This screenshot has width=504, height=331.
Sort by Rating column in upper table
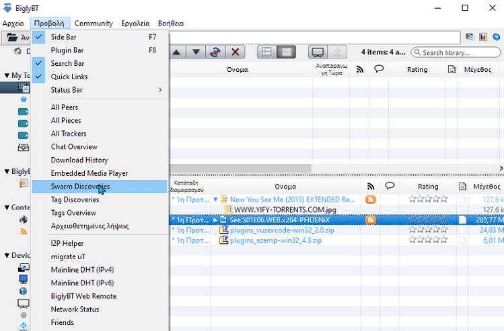coord(417,70)
